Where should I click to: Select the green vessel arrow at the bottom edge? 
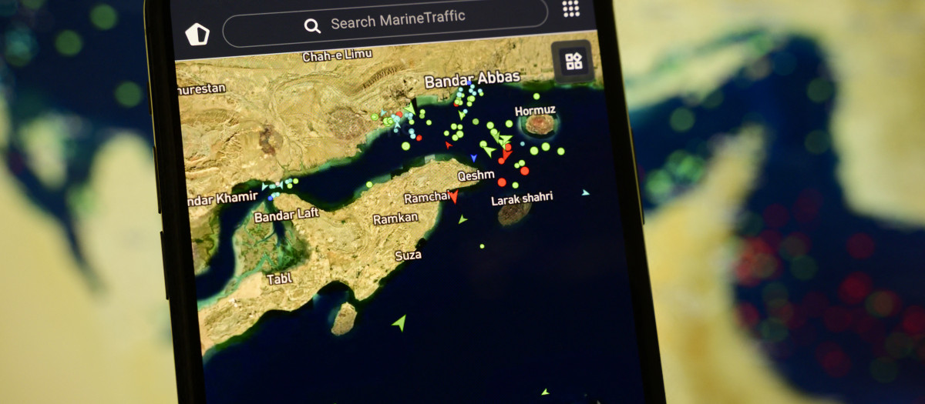tap(544, 392)
